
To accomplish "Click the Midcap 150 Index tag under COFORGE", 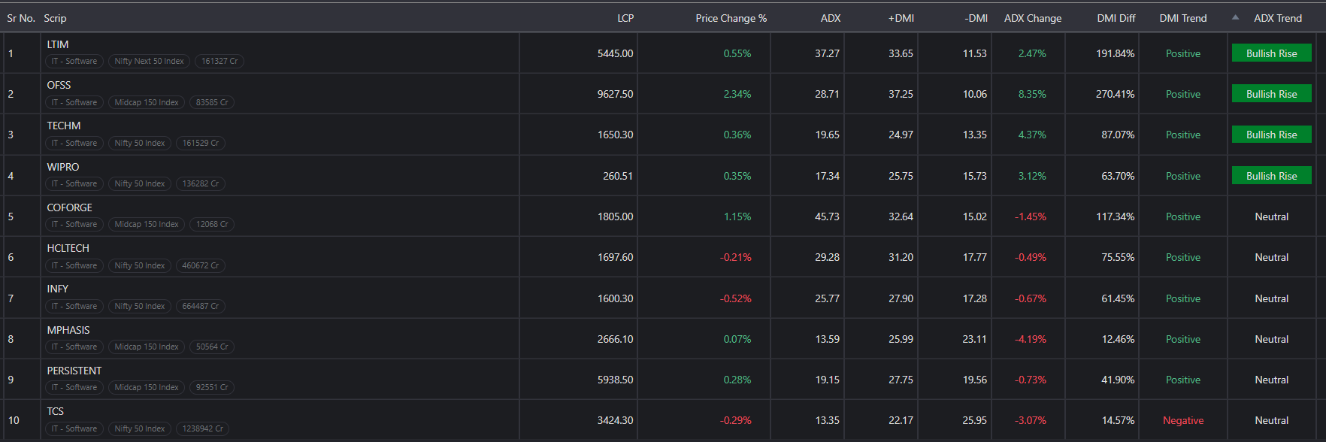I will click(147, 224).
